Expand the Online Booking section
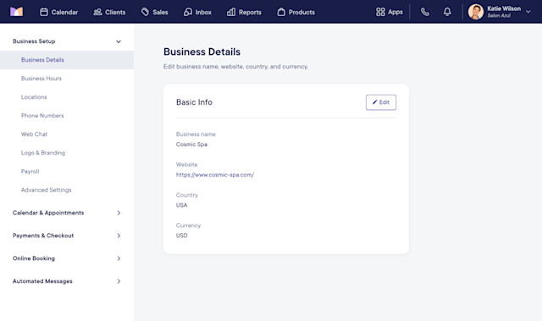The width and height of the screenshot is (542, 321). point(119,258)
